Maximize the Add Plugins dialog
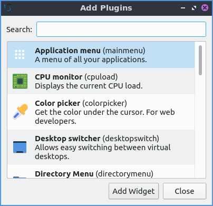The width and height of the screenshot is (213, 206). point(194,8)
